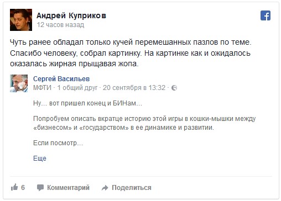
Task: Open the МФТИ affiliation text
Action: [42, 88]
